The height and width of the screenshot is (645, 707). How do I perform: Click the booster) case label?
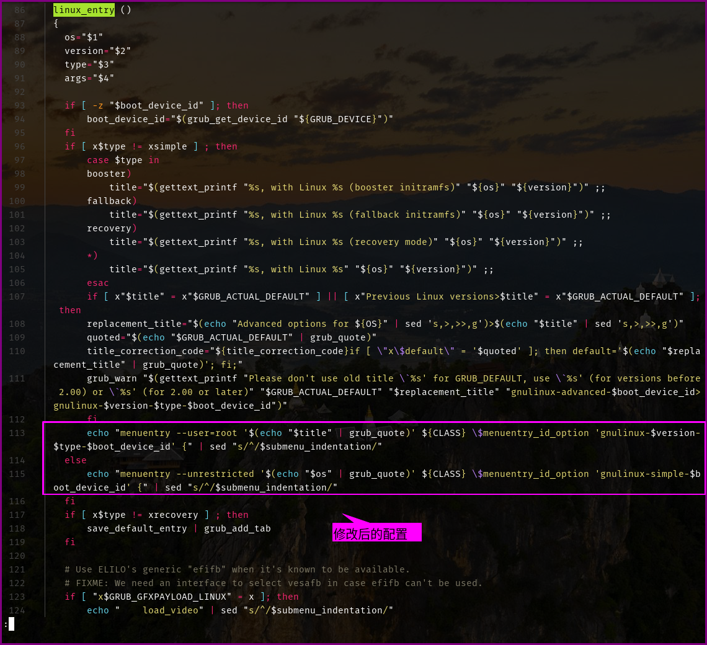coord(109,174)
